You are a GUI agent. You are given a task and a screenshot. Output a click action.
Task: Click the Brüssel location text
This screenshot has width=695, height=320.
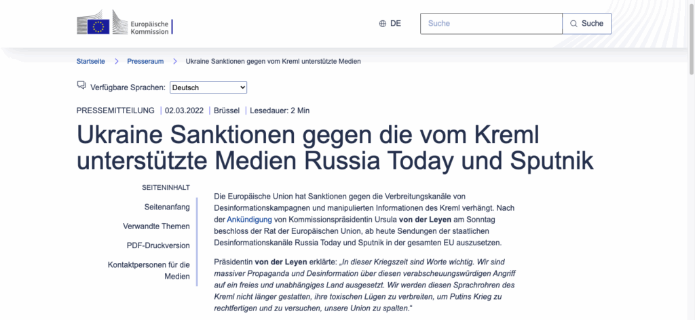pyautogui.click(x=227, y=111)
